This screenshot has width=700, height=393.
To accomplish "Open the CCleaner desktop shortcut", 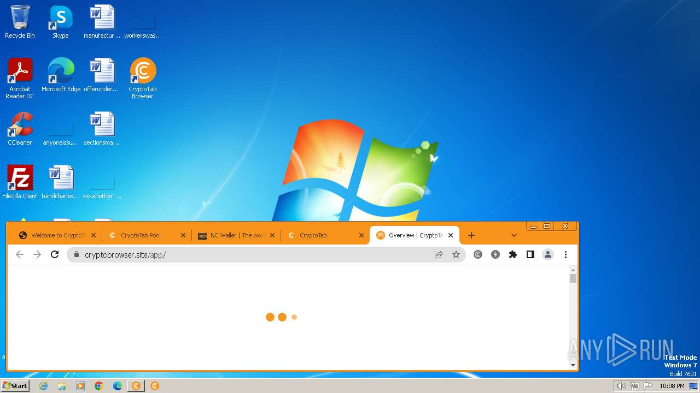I will (x=20, y=128).
